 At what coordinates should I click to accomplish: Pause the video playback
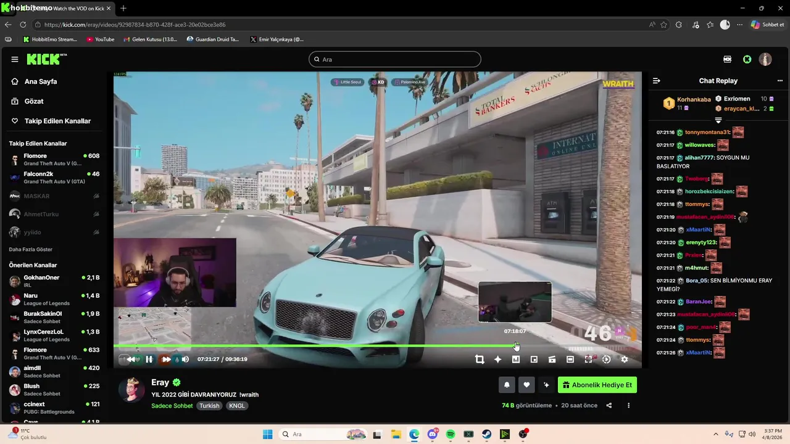[149, 360]
